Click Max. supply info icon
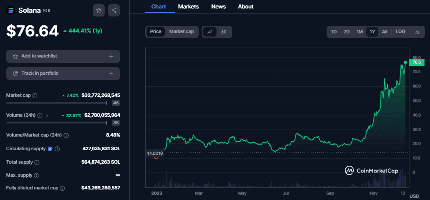This screenshot has height=200, width=430. click(x=36, y=175)
